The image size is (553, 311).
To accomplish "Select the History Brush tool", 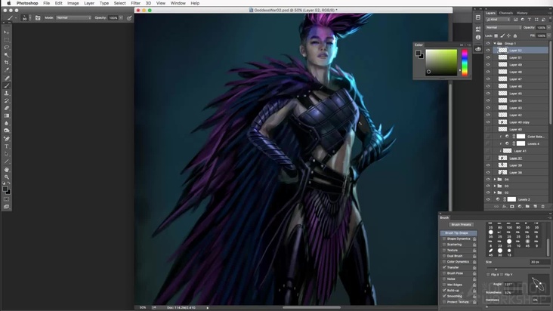I will click(6, 100).
